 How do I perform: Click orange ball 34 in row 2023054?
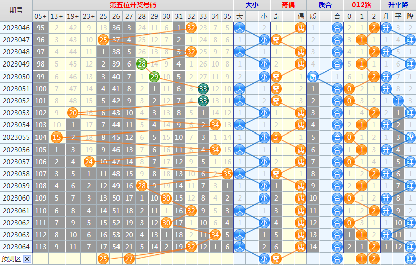215,125
